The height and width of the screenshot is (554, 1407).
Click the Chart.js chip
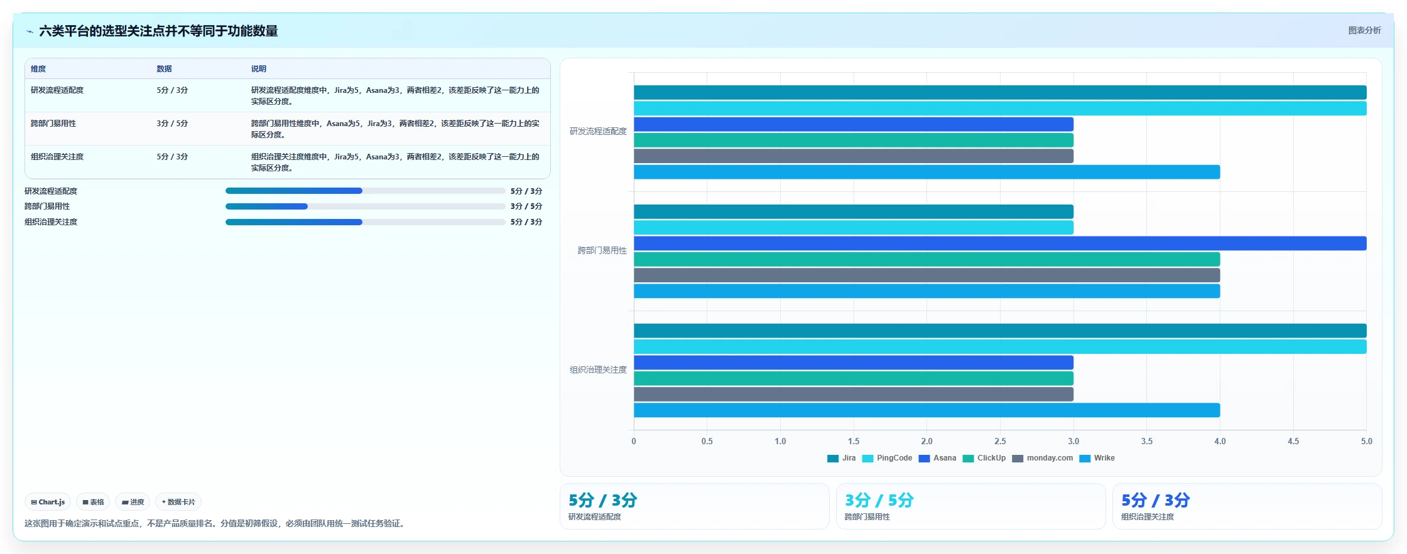point(48,502)
